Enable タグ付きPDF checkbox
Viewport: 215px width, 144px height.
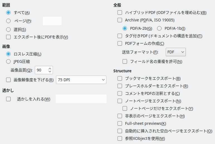click(120, 36)
